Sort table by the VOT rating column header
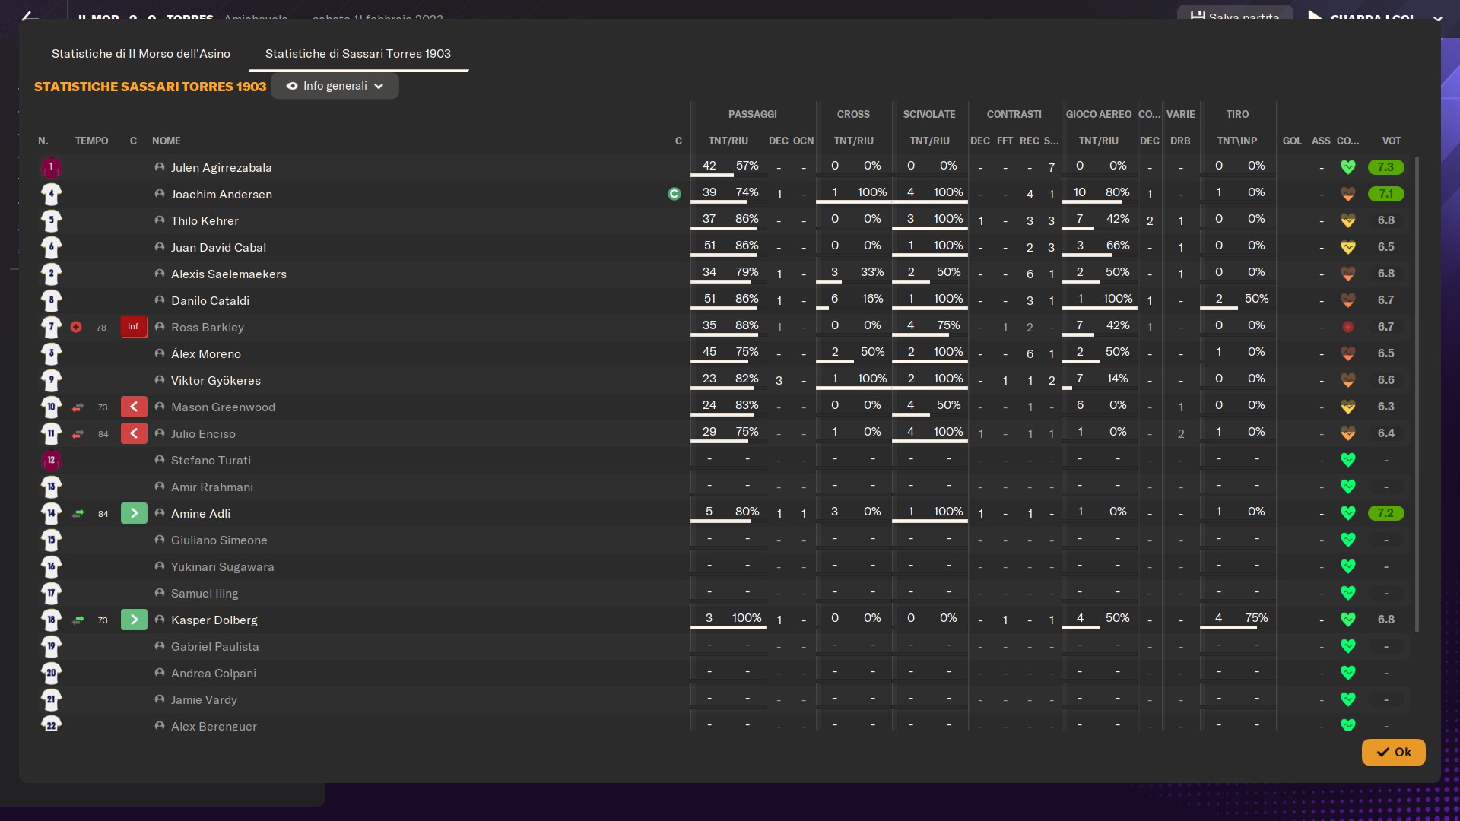The image size is (1460, 821). pyautogui.click(x=1392, y=141)
